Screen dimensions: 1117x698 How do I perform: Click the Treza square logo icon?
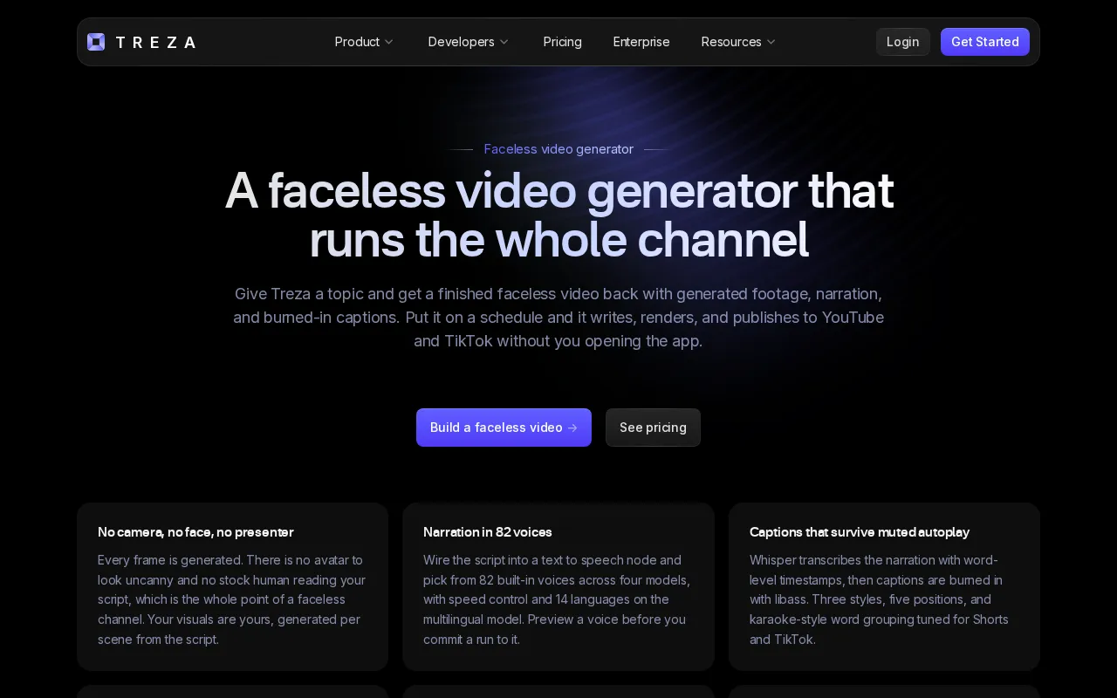tap(96, 42)
